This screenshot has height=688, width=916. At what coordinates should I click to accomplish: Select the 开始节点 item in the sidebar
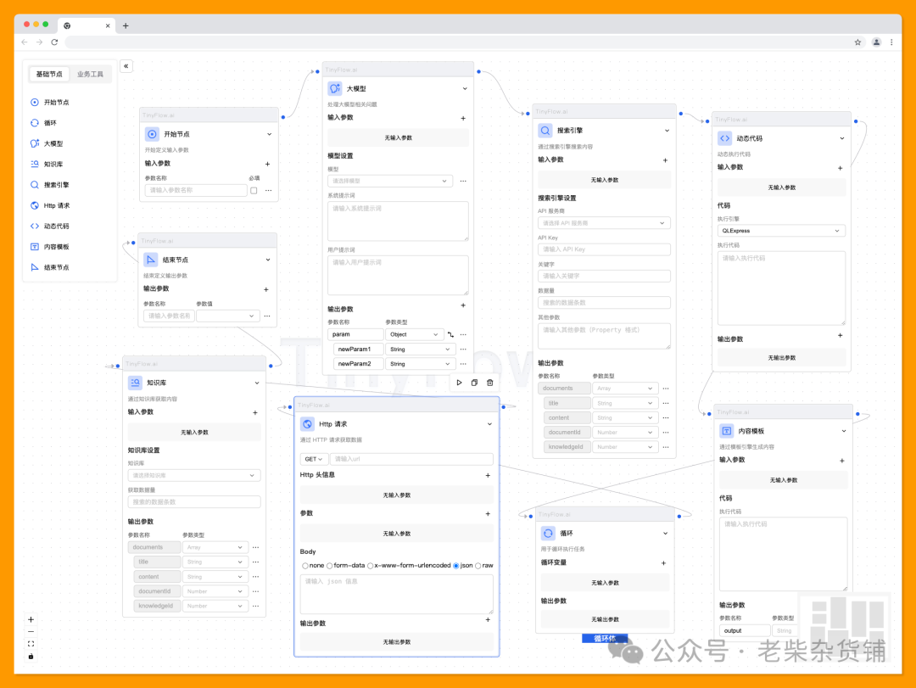(x=50, y=103)
